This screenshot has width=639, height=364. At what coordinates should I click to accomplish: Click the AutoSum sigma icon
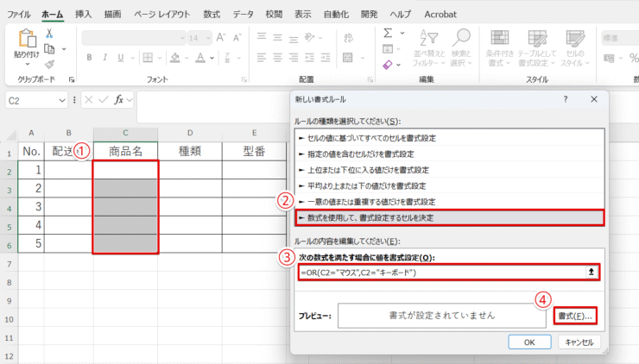[x=388, y=33]
